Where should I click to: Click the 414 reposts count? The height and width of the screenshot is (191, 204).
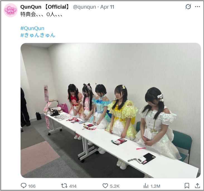pos(73,186)
